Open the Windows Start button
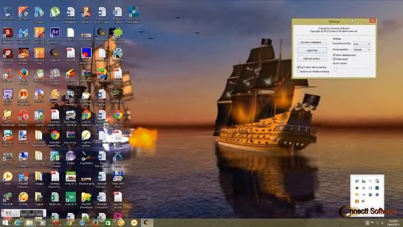This screenshot has height=227, width=403. pos(5,223)
